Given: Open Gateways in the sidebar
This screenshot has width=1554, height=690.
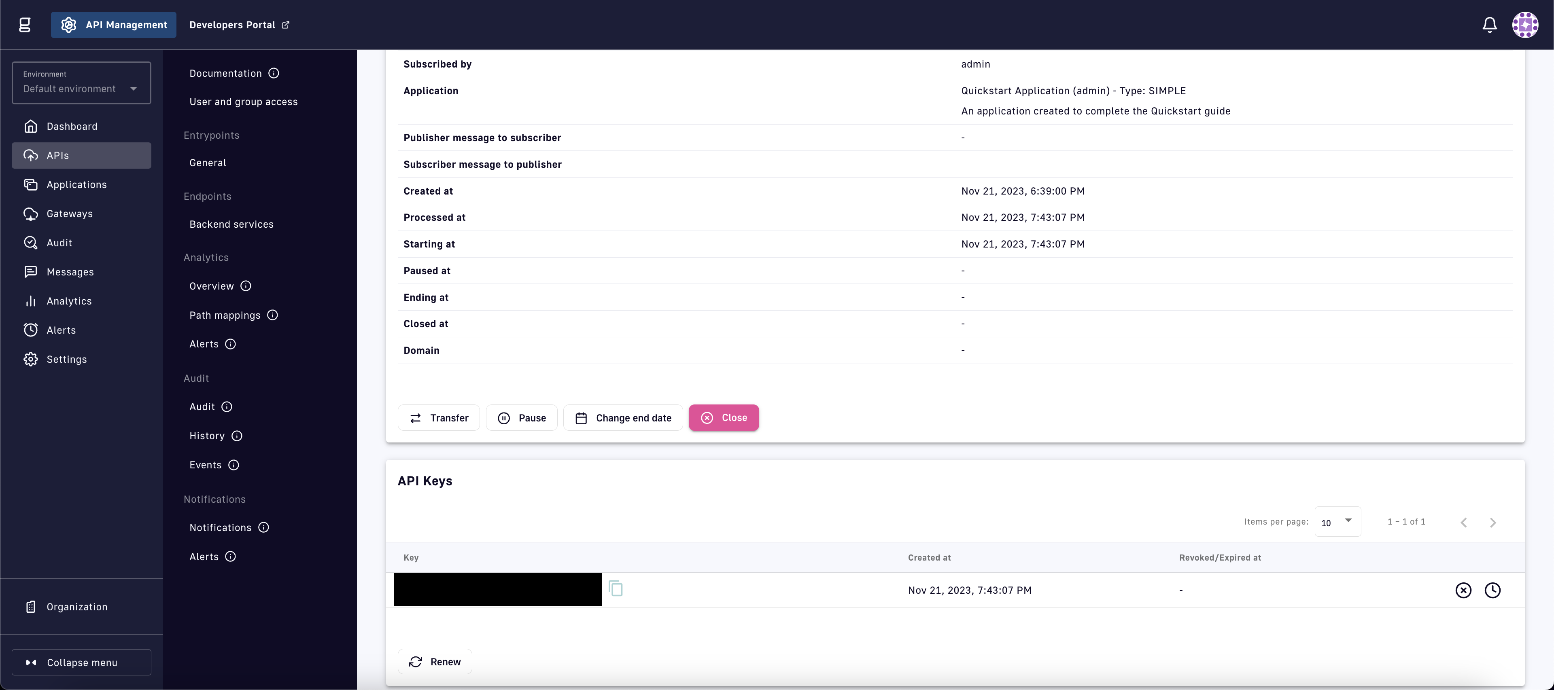Looking at the screenshot, I should click(x=69, y=214).
